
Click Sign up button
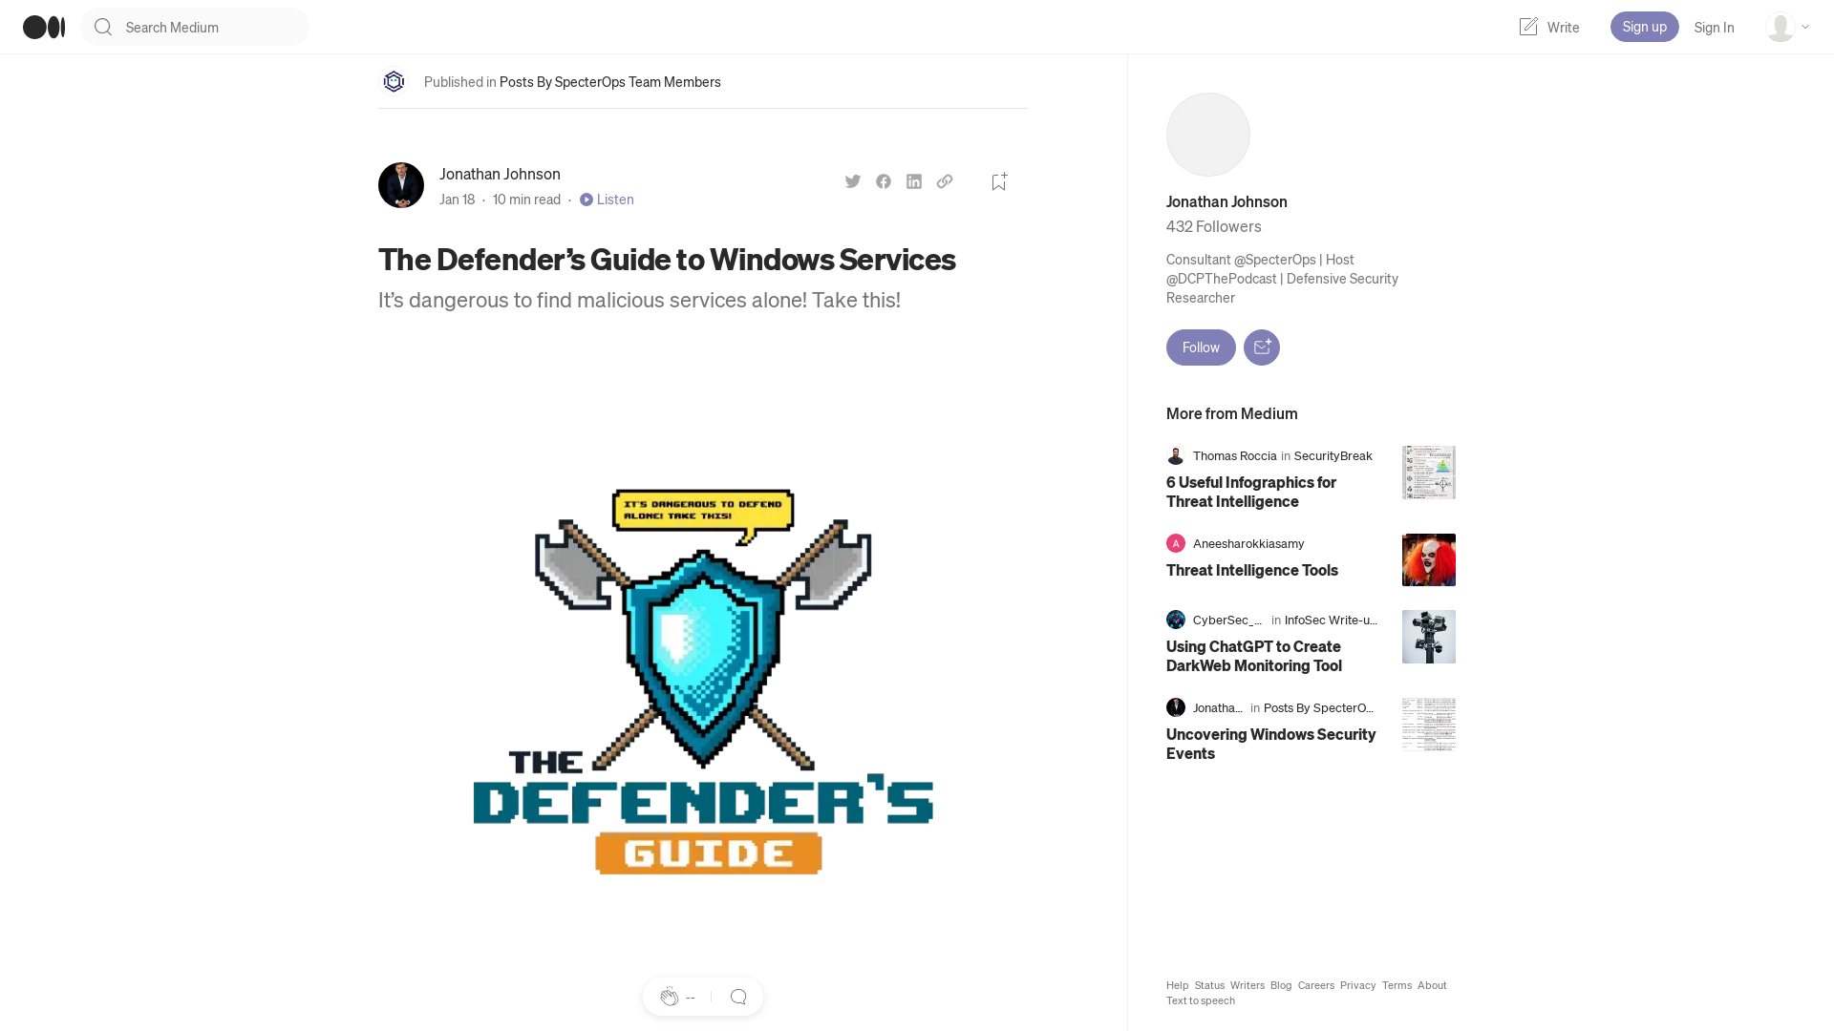tap(1644, 27)
